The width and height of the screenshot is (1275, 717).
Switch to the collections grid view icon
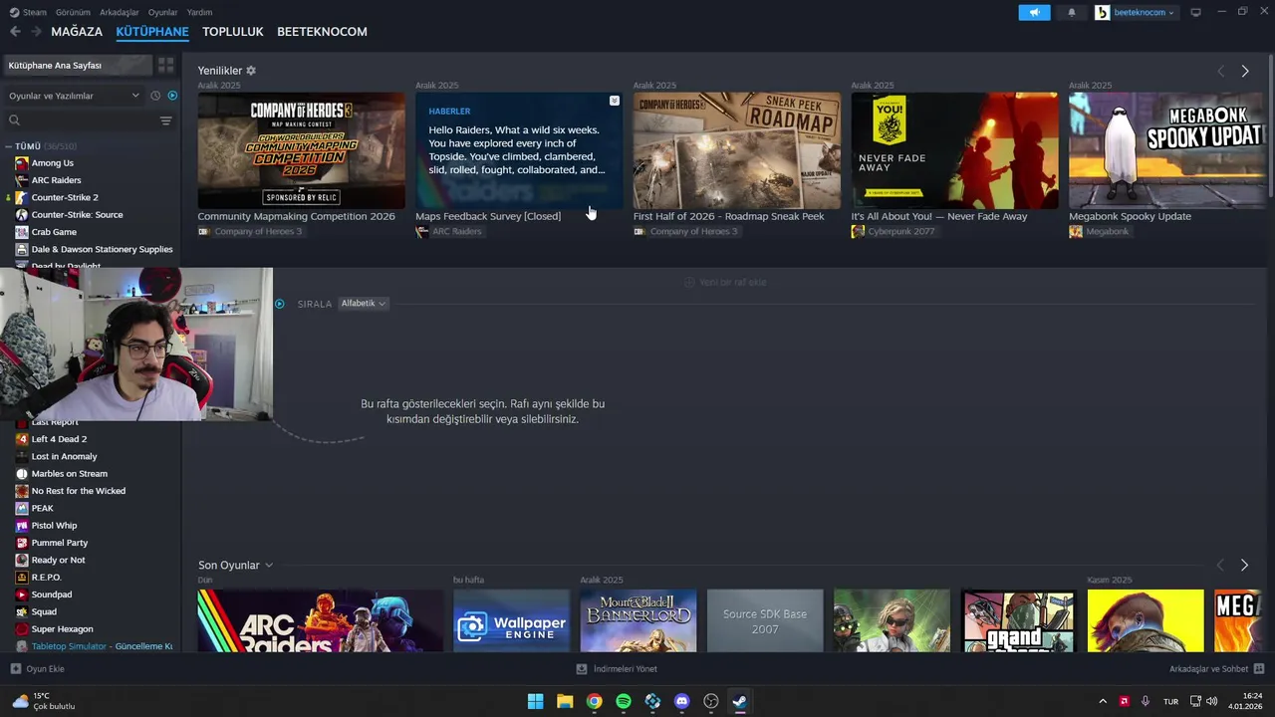tap(165, 65)
